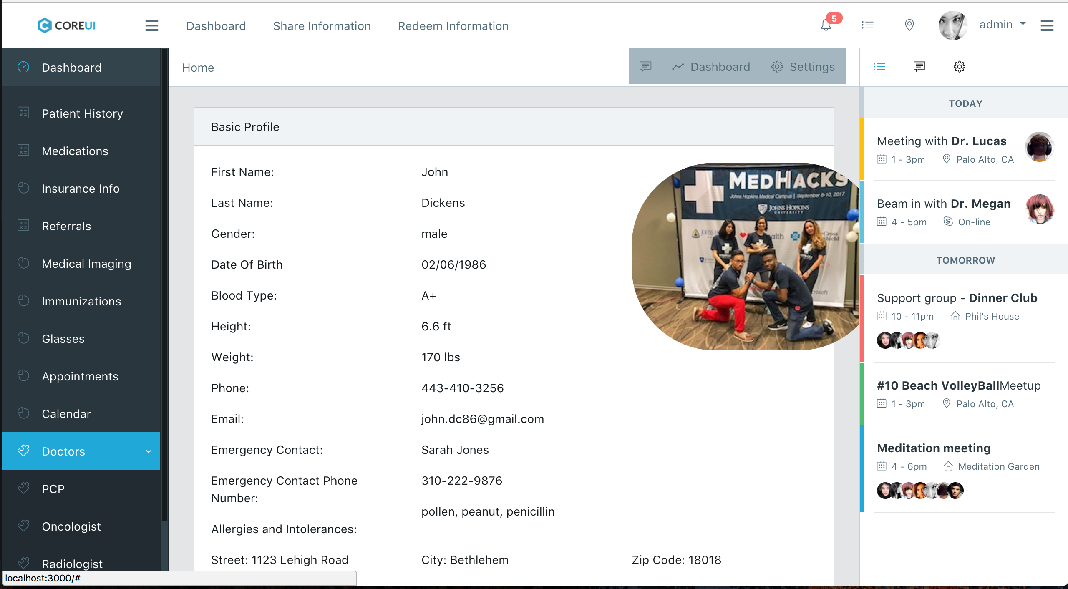Click the Home breadcrumb link

point(198,68)
